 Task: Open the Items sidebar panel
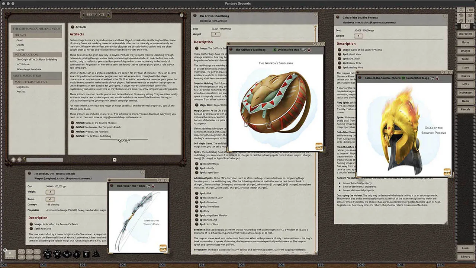[465, 101]
